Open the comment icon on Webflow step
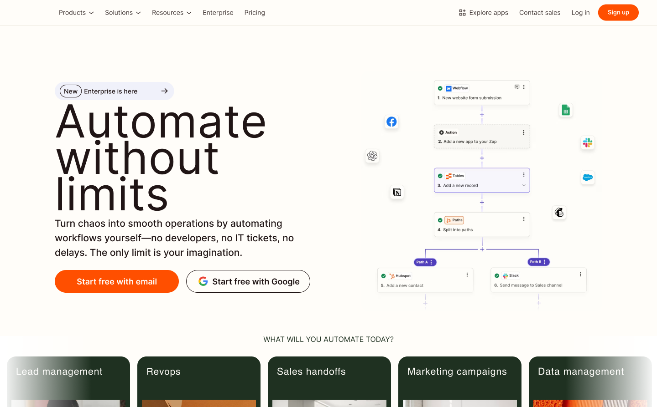The width and height of the screenshot is (657, 407). tap(517, 87)
